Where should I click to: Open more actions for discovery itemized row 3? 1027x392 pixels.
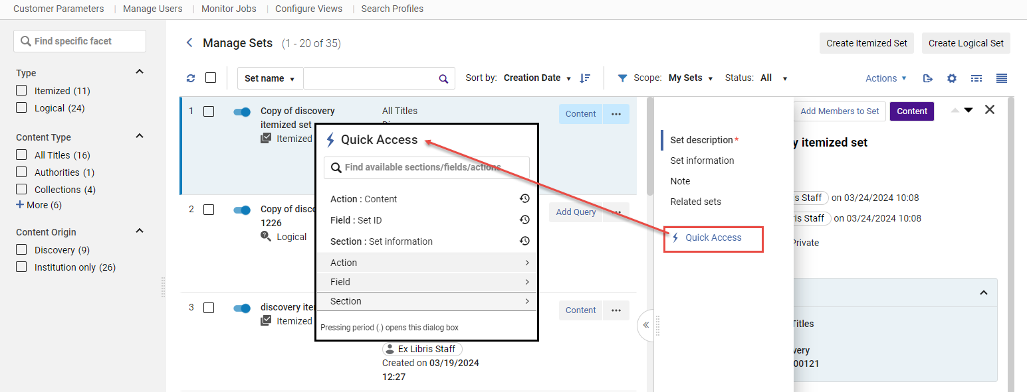click(616, 310)
